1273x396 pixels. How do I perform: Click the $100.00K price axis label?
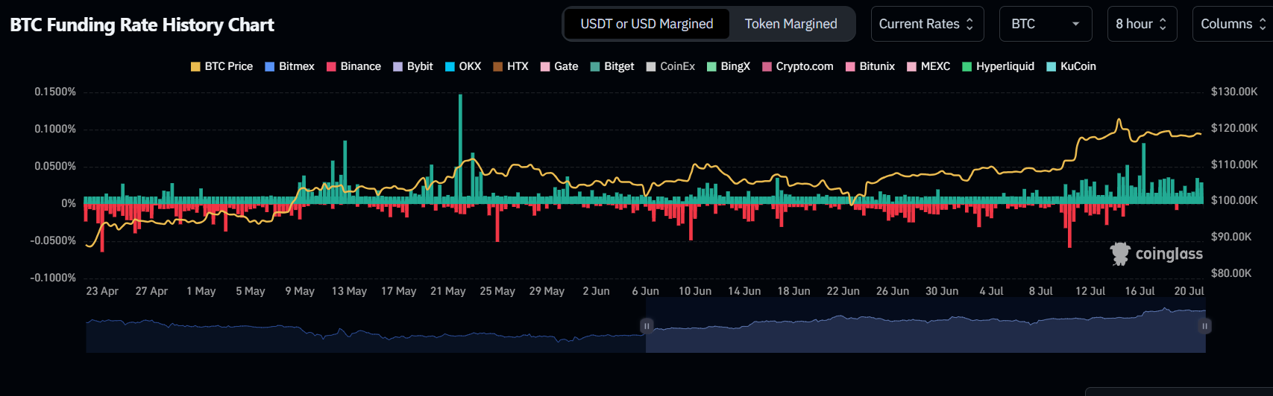pyautogui.click(x=1234, y=200)
